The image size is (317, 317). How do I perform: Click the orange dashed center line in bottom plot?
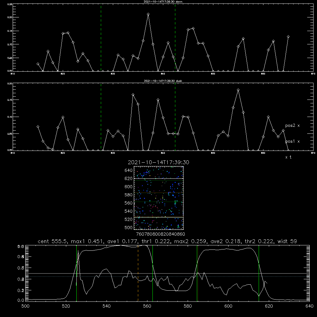click(x=138, y=273)
